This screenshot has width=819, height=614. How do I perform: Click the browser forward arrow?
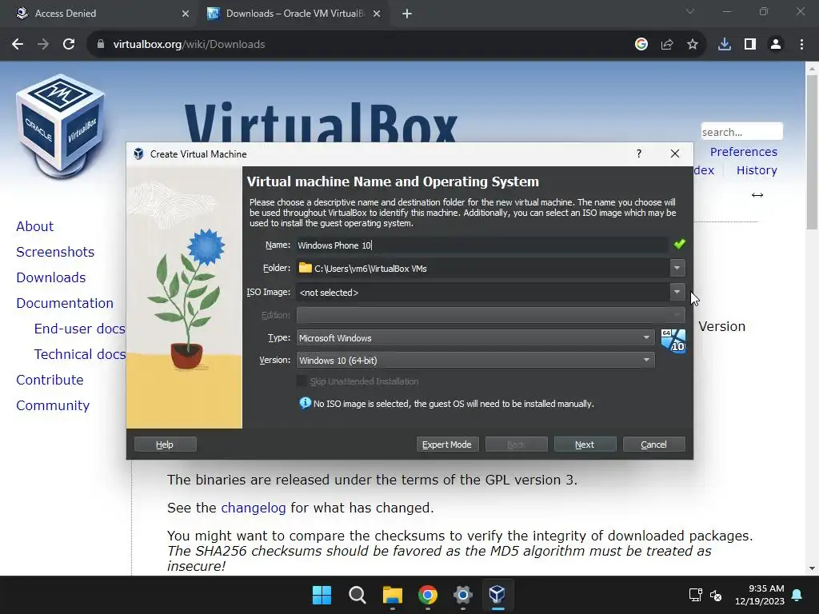(x=43, y=45)
